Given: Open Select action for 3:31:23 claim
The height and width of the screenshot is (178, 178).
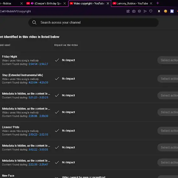Looking at the screenshot, I should (168, 95).
